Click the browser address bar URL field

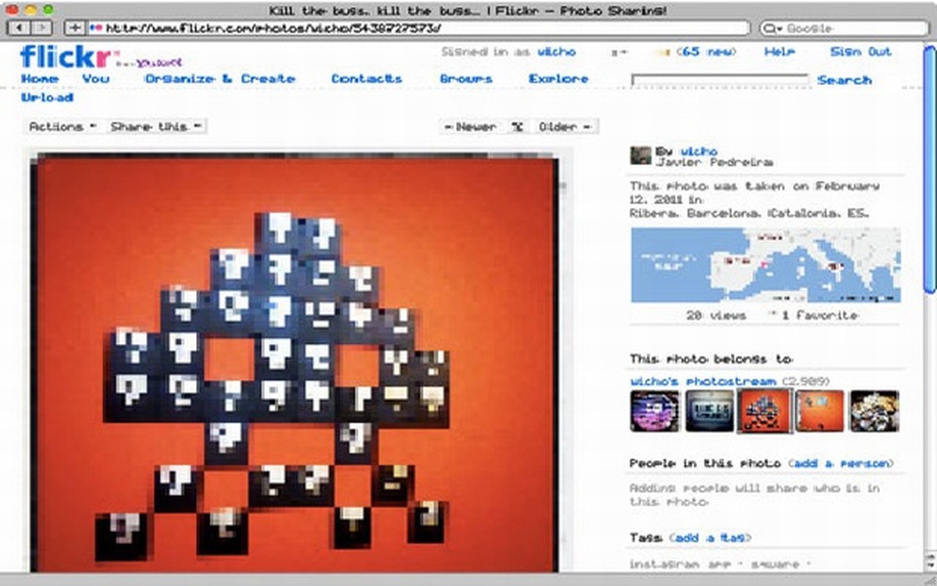click(x=312, y=27)
